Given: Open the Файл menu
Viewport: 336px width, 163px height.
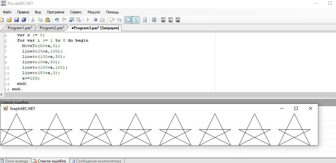Looking at the screenshot, I should [7, 12].
